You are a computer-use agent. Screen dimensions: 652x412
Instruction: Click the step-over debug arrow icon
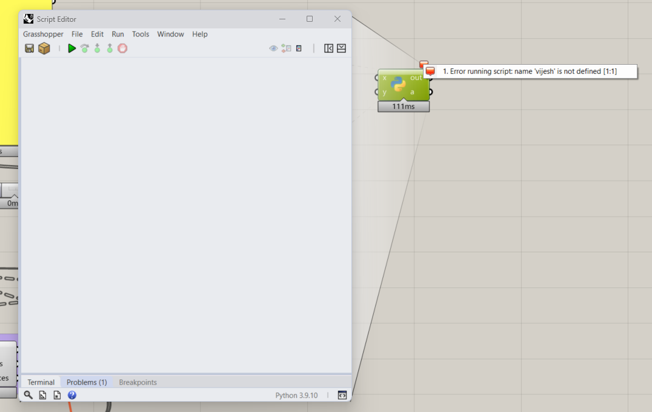pyautogui.click(x=84, y=48)
